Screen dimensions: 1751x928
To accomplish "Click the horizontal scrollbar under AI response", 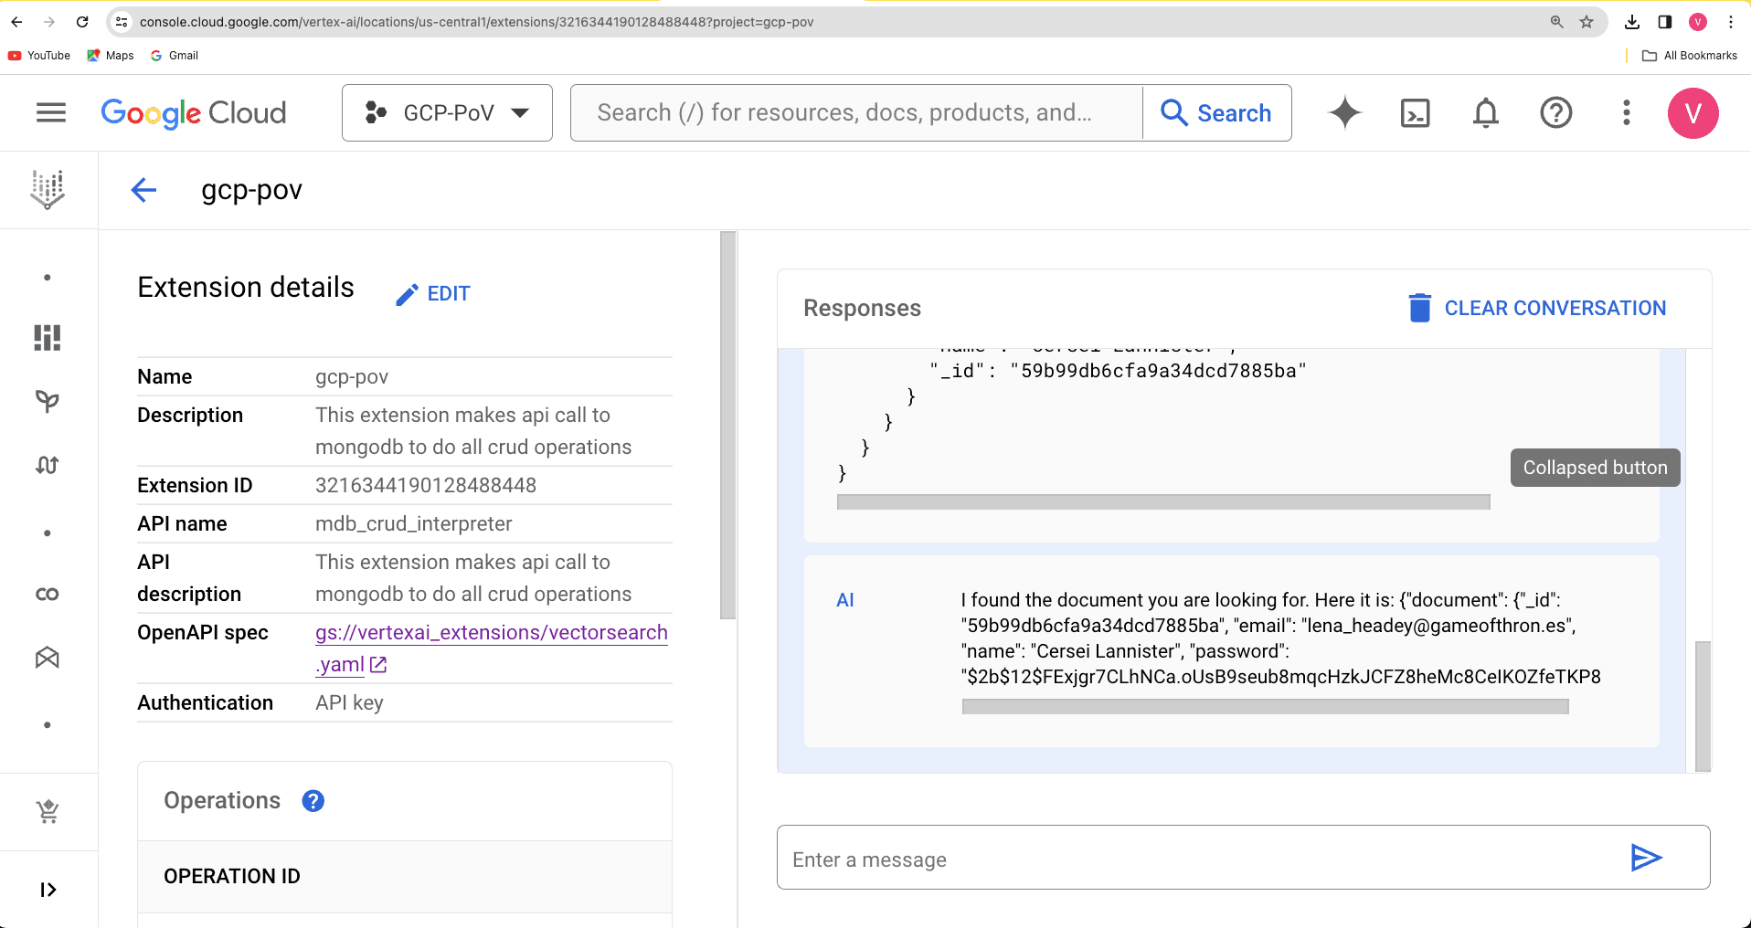I will [1265, 707].
